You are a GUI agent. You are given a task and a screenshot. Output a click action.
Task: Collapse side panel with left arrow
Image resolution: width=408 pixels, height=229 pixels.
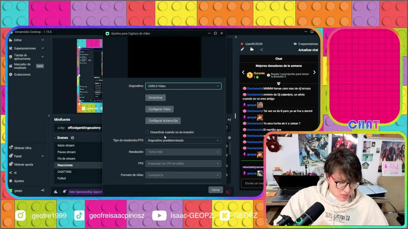[x=49, y=116]
